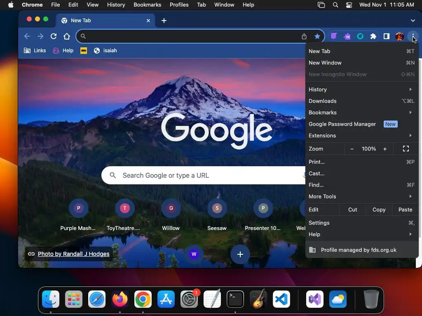Expand the Bookmarks submenu
This screenshot has height=316, width=422.
(362, 113)
